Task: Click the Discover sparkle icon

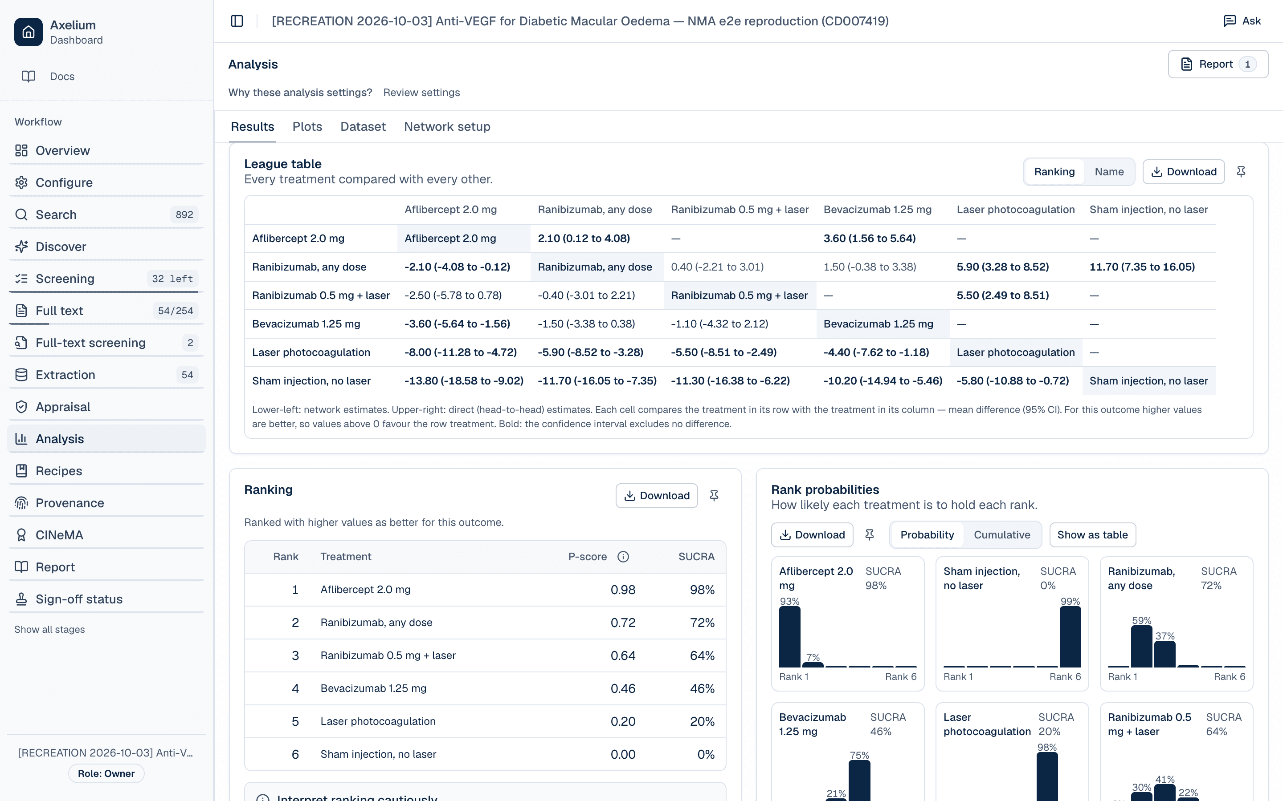Action: click(21, 247)
